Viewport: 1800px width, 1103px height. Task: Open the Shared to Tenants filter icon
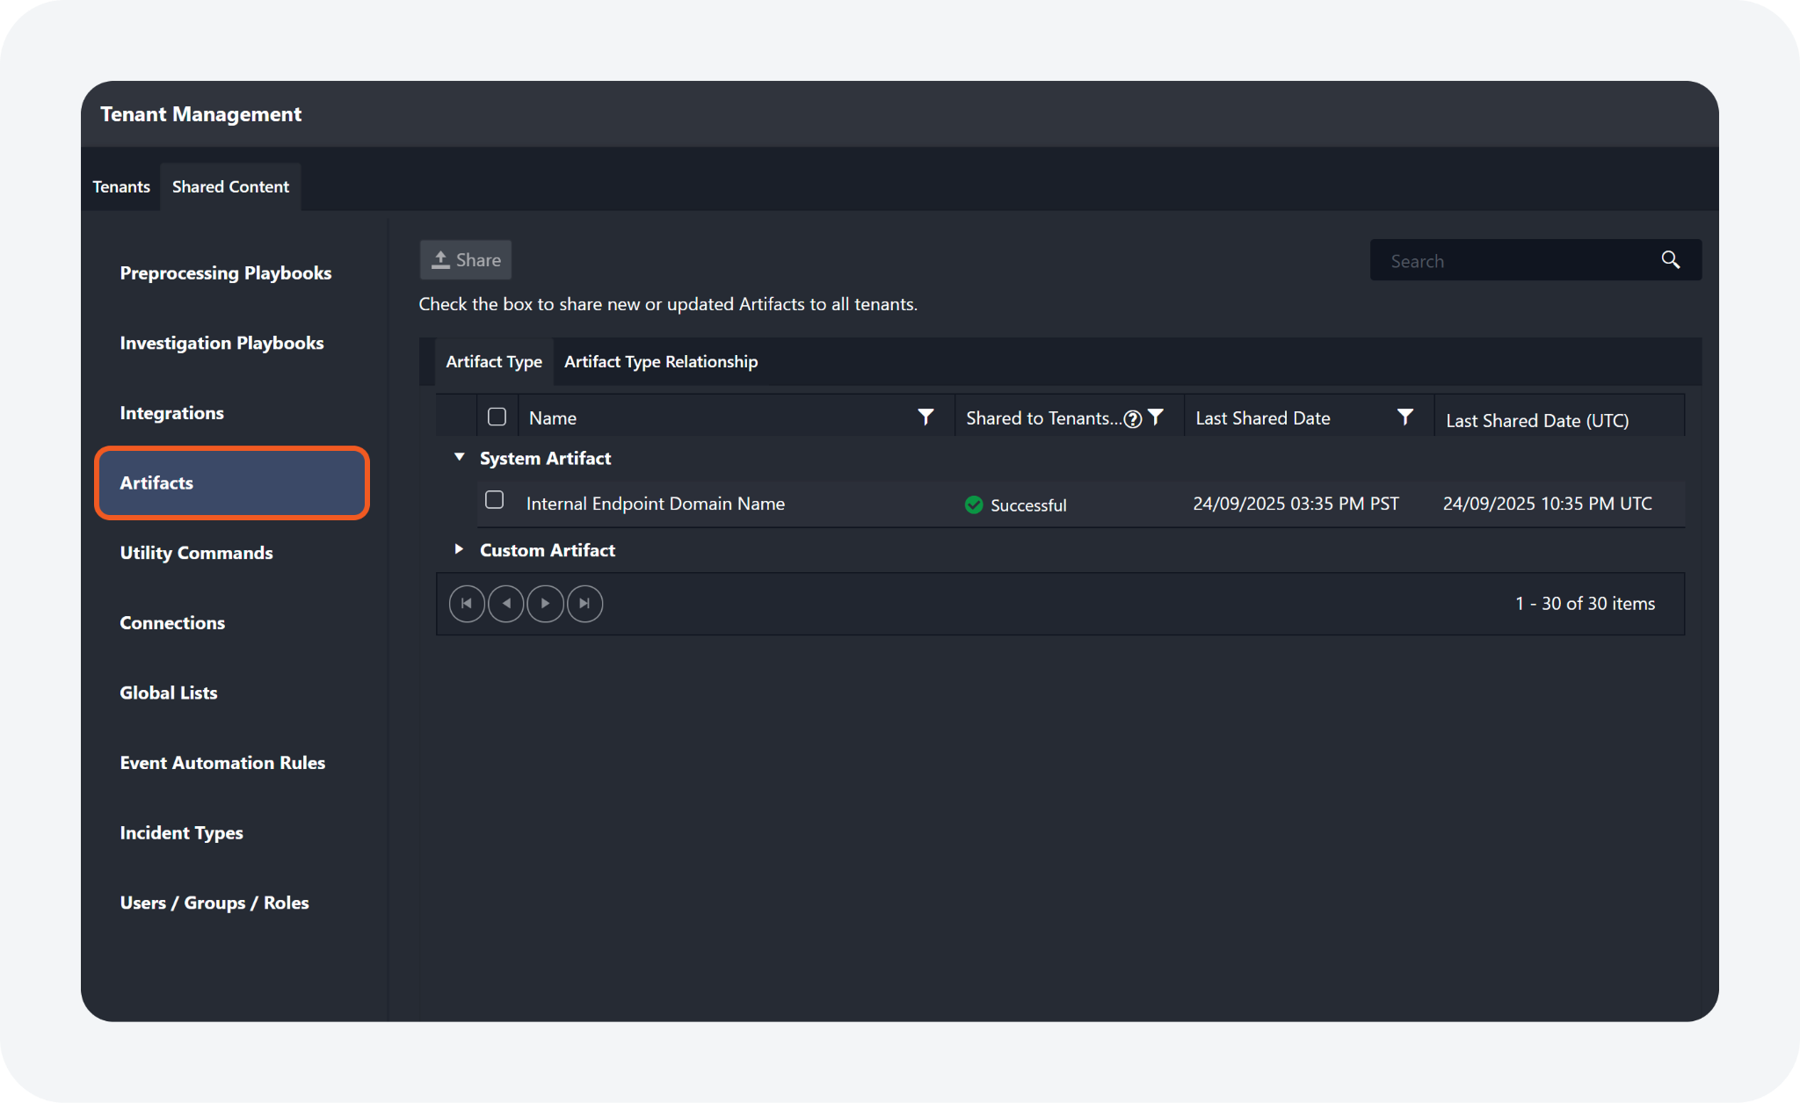[1156, 417]
